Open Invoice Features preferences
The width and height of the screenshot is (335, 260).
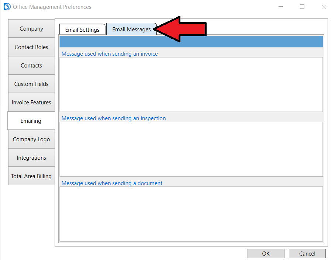point(31,102)
